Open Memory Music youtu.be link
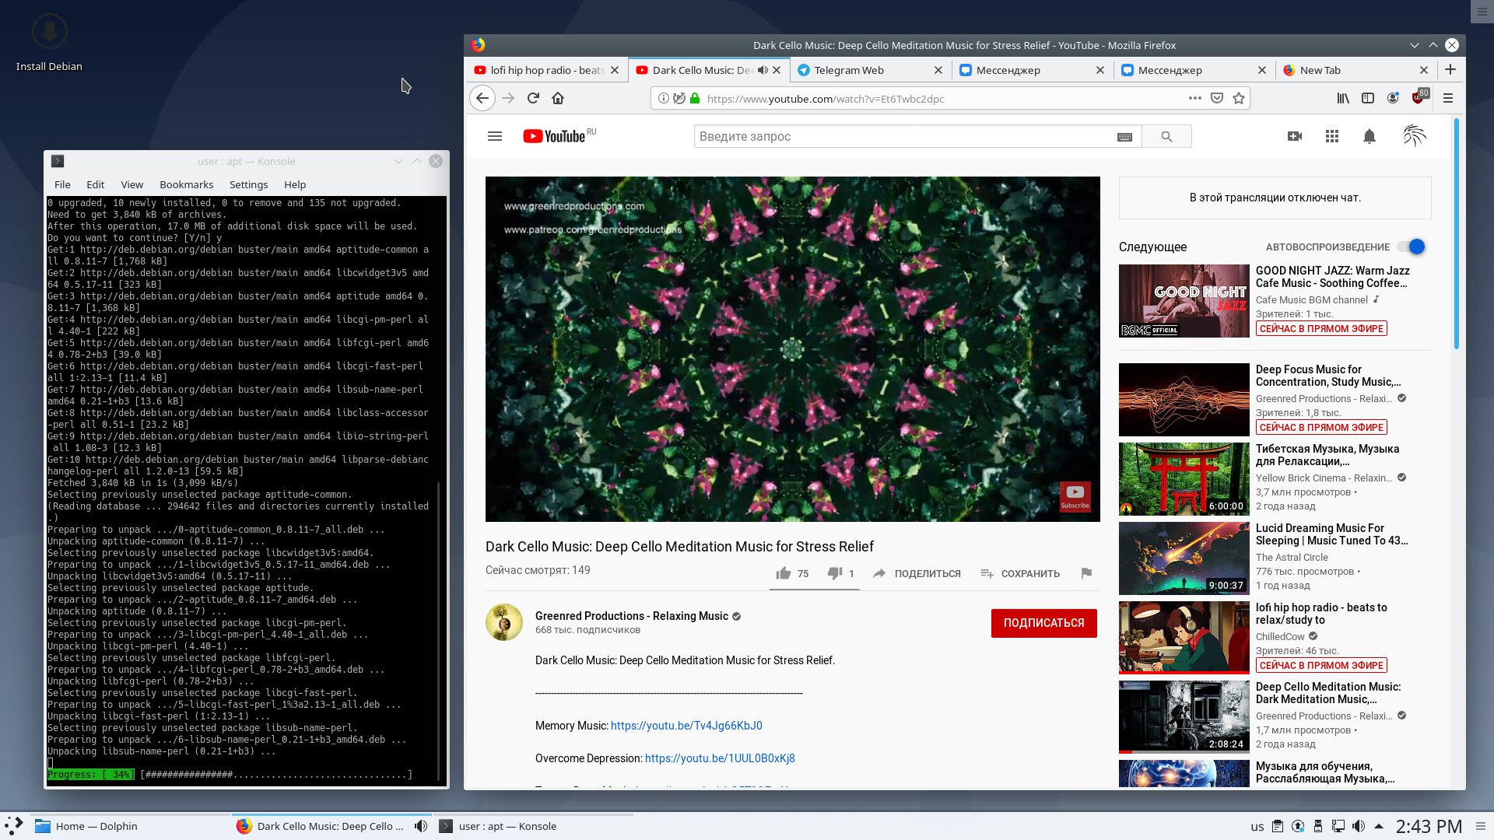 click(686, 726)
